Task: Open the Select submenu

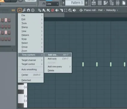Action: click(31, 43)
